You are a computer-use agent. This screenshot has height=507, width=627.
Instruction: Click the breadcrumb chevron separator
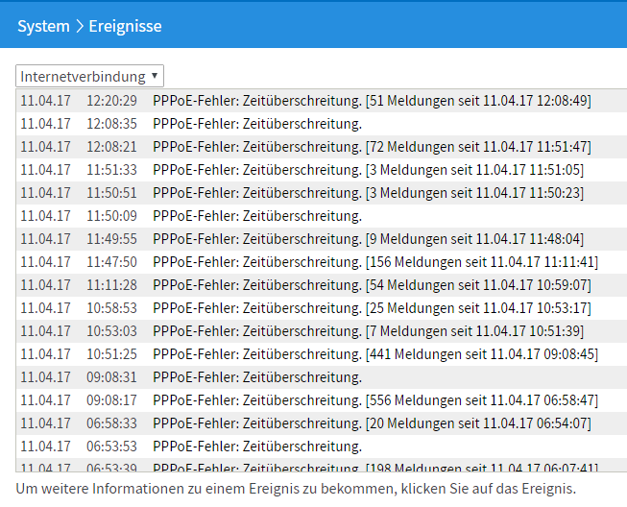[80, 26]
